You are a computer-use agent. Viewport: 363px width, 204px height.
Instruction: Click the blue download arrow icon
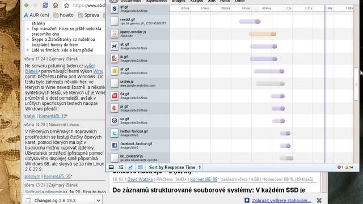pyautogui.click(x=247, y=200)
